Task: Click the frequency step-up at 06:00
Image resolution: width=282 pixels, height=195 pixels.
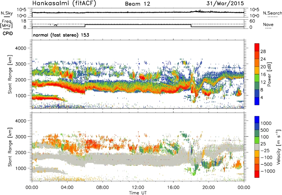Action: coord(85,25)
